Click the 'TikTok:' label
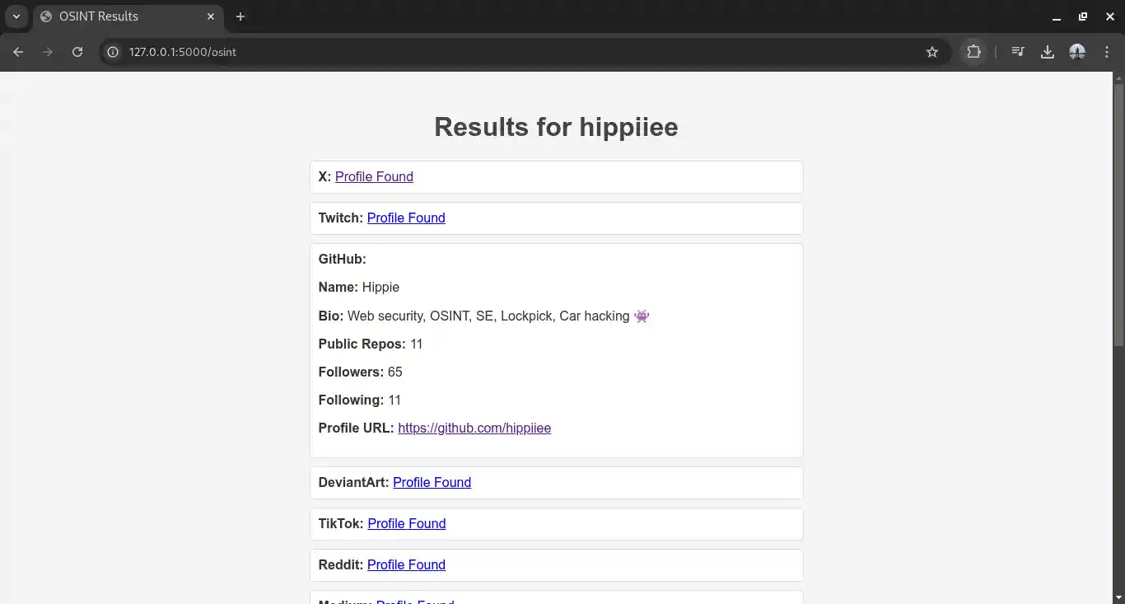 click(341, 523)
